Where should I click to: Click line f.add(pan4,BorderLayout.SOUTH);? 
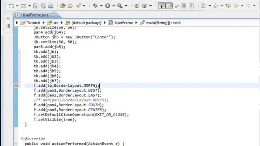[x=69, y=105]
